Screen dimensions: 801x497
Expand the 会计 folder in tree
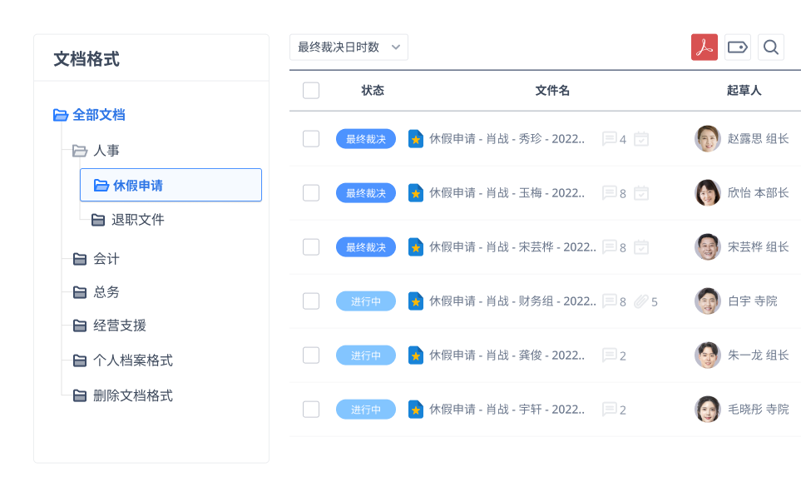(x=80, y=259)
